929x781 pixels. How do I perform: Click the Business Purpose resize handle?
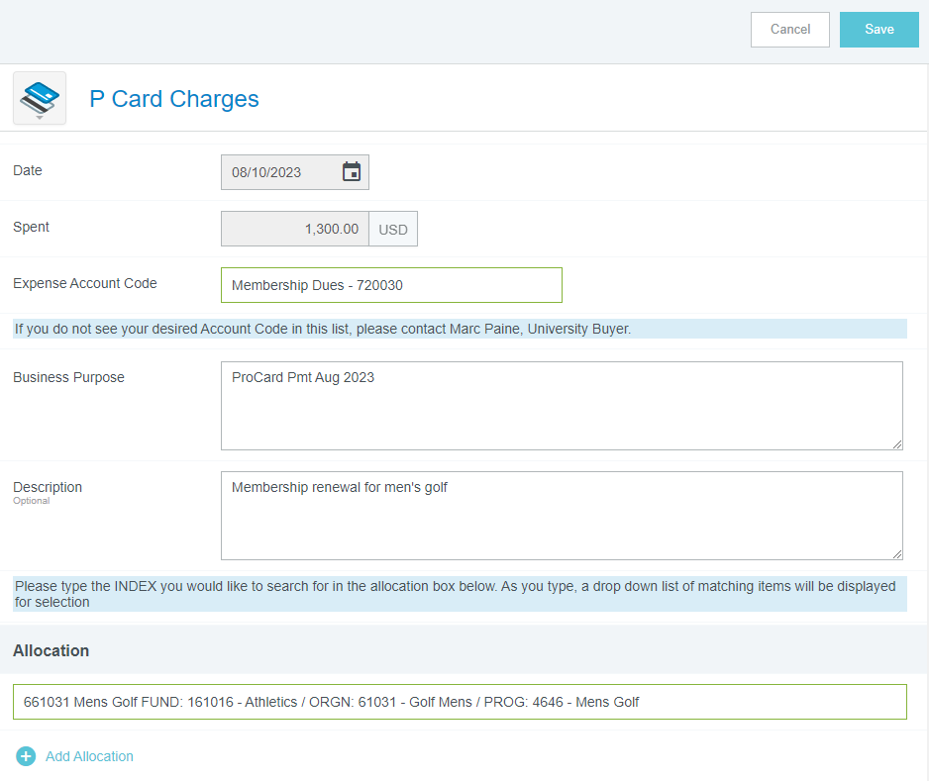[897, 444]
